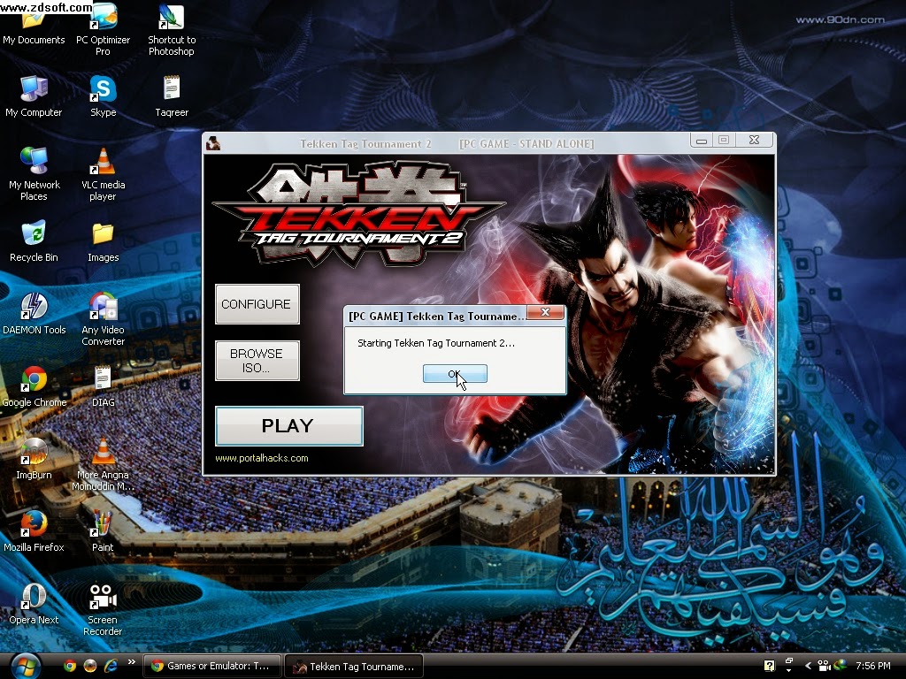Maximize the Tekken Tag Tournament 2 window

[724, 141]
